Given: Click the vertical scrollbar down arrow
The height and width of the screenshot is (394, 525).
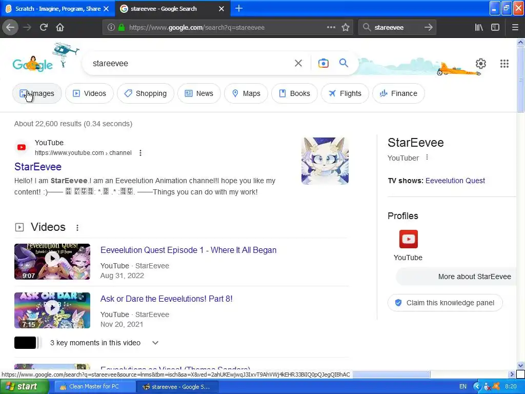Looking at the screenshot, I should (x=520, y=365).
